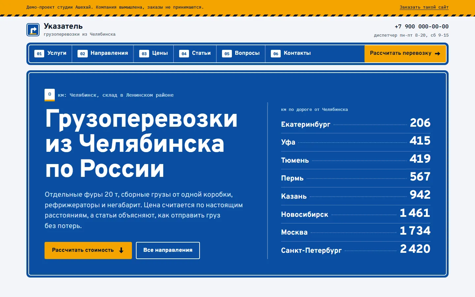Click the label Челябинск, склад в Ленинском районе
This screenshot has width=475, height=297.
[x=122, y=95]
